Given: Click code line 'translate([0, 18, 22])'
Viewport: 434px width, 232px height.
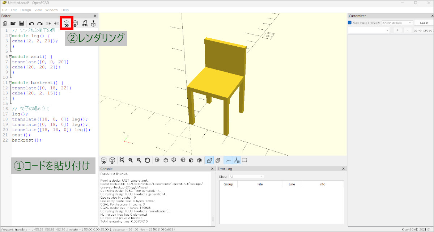Looking at the screenshot, I should 42,88.
